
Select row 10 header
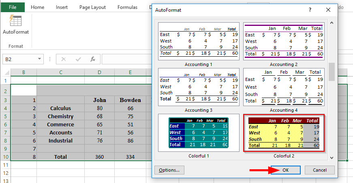5,157
